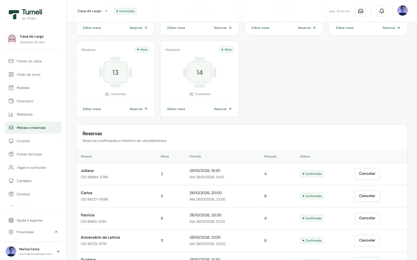Expand the Casa do Largo location dropdown
This screenshot has width=417, height=260.
point(93,11)
